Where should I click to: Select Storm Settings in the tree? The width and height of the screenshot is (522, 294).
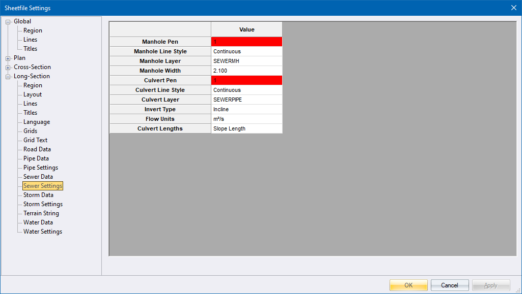(x=43, y=204)
